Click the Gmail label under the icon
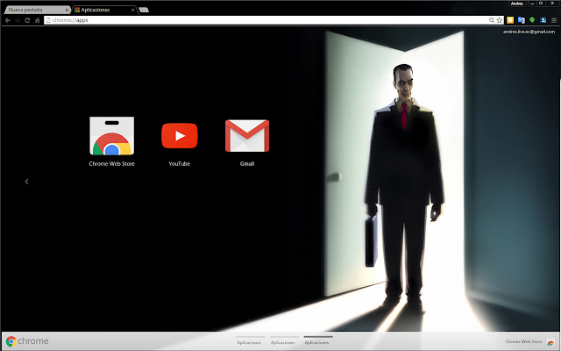The width and height of the screenshot is (561, 351). (247, 164)
